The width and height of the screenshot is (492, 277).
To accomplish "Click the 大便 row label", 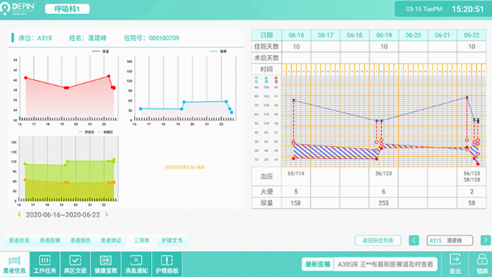I will coord(266,192).
